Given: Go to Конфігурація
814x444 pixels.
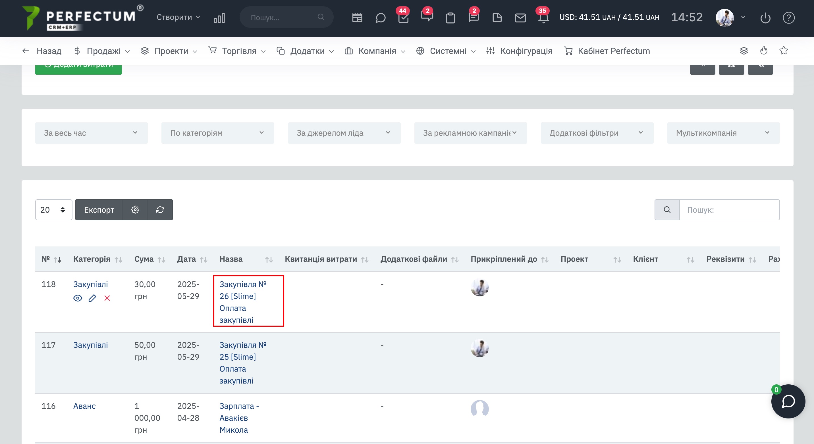Looking at the screenshot, I should 519,51.
